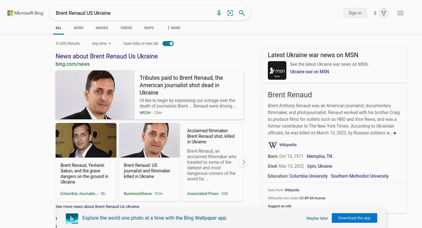This screenshot has height=228, width=422.
Task: Click the 51,800 Results count
Action: click(x=68, y=44)
